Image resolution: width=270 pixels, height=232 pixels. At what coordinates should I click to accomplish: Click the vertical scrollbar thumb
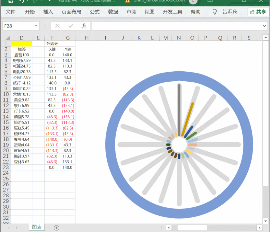point(265,113)
